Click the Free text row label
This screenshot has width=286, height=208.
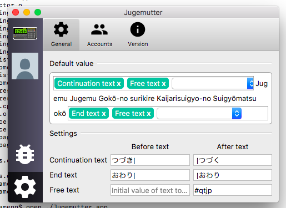point(64,190)
